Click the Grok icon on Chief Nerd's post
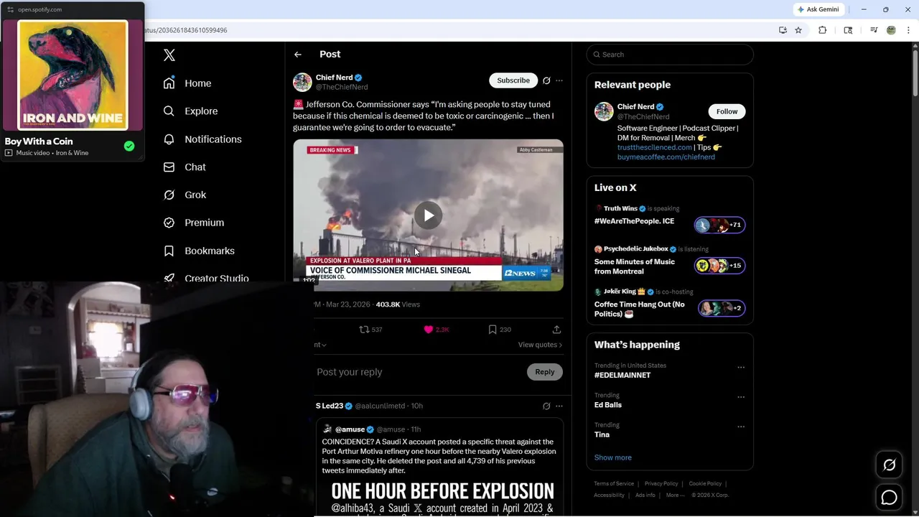 (x=546, y=80)
